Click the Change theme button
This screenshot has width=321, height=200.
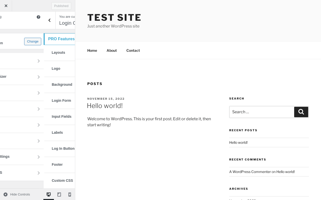33,41
